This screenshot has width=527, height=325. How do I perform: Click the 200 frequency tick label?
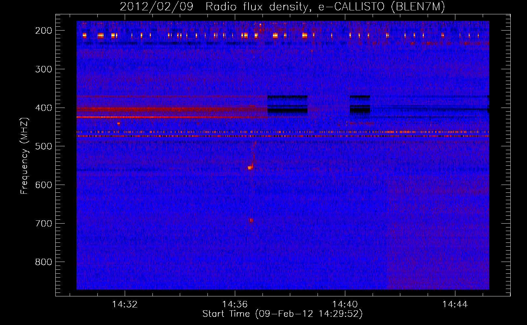[x=44, y=31]
